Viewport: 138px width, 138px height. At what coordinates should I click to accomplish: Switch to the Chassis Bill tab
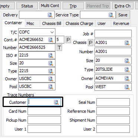[x=52, y=23]
